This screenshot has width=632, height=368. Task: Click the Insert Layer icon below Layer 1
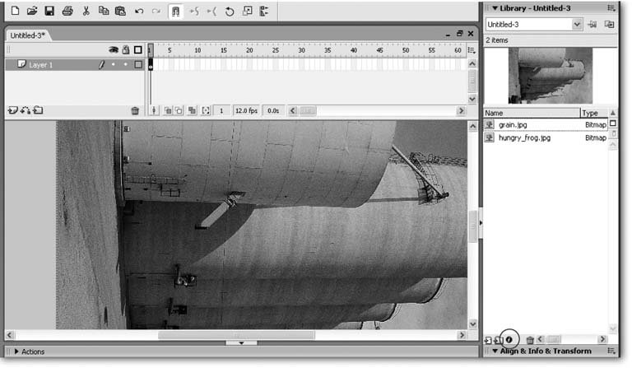12,110
